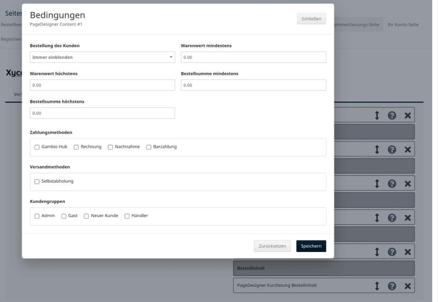Image resolution: width=438 pixels, height=302 pixels.
Task: Click the X icon in the topmost background row
Action: 407,115
